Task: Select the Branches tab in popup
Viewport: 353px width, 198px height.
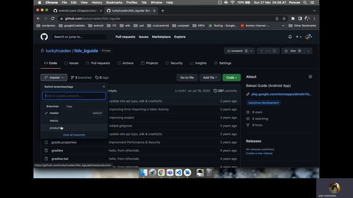Action: pos(52,106)
